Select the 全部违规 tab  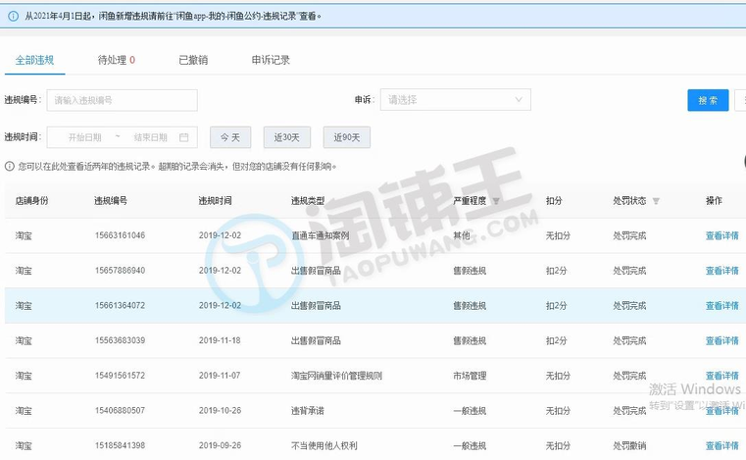[x=34, y=60]
